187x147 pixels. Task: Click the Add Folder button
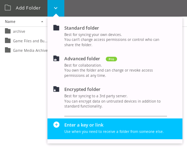tap(24, 8)
